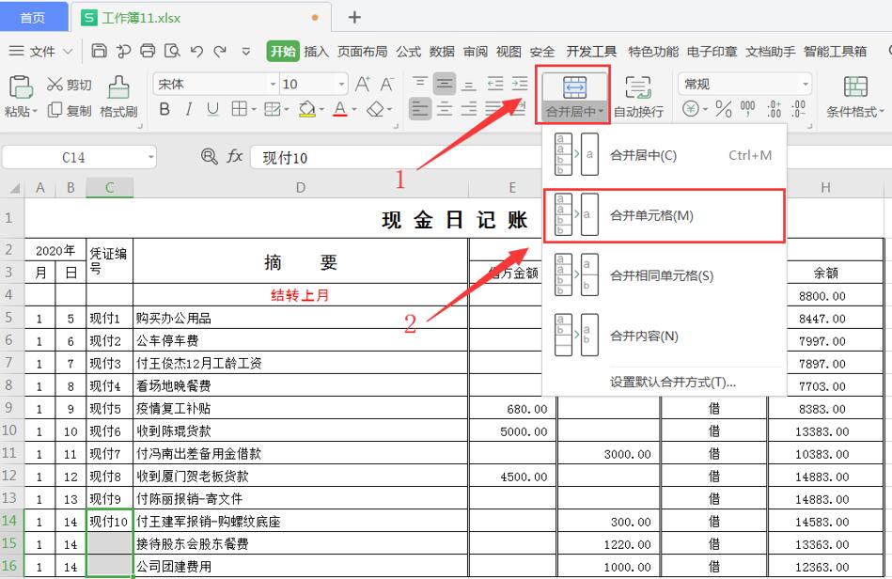The height and width of the screenshot is (579, 892).
Task: Open the font size dropdown showing 10
Action: click(341, 85)
